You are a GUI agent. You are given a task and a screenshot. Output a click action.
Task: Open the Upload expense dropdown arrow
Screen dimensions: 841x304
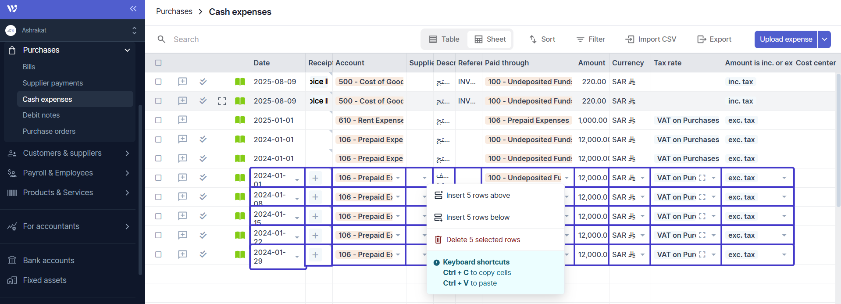point(824,39)
